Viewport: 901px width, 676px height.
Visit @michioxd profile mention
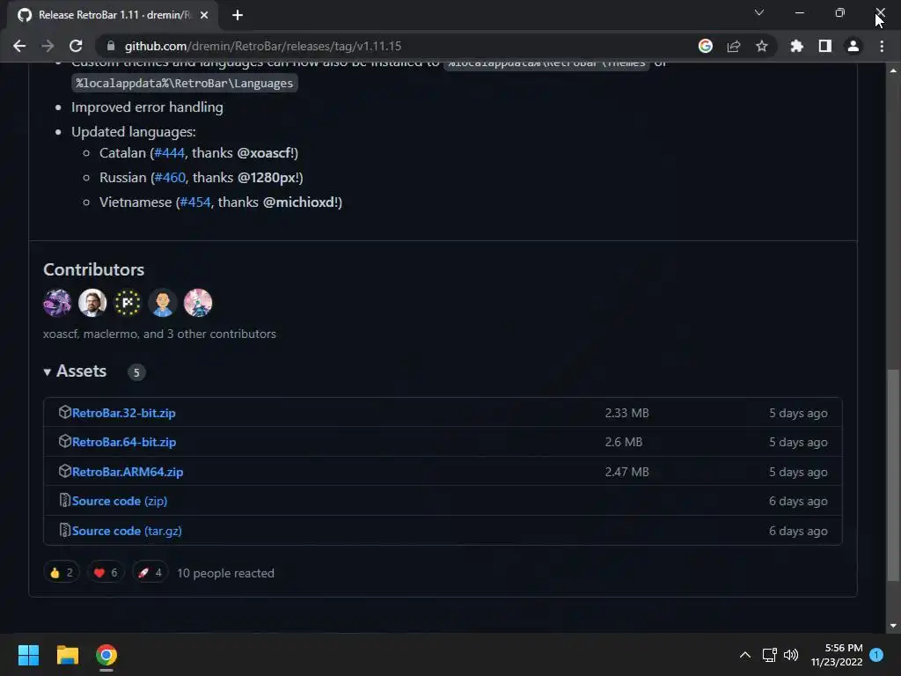click(299, 202)
